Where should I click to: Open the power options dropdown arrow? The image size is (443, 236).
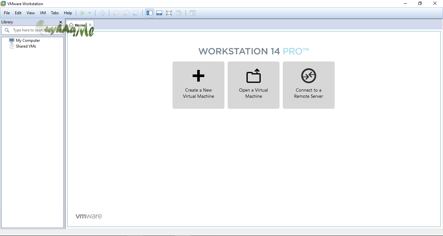point(90,13)
